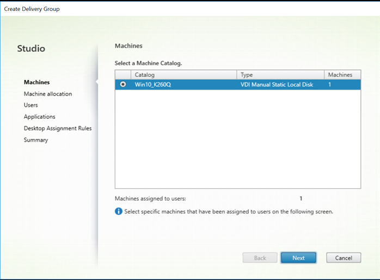Select the Win10_K260Q catalog radio button
The image size is (380, 280).
coord(123,84)
